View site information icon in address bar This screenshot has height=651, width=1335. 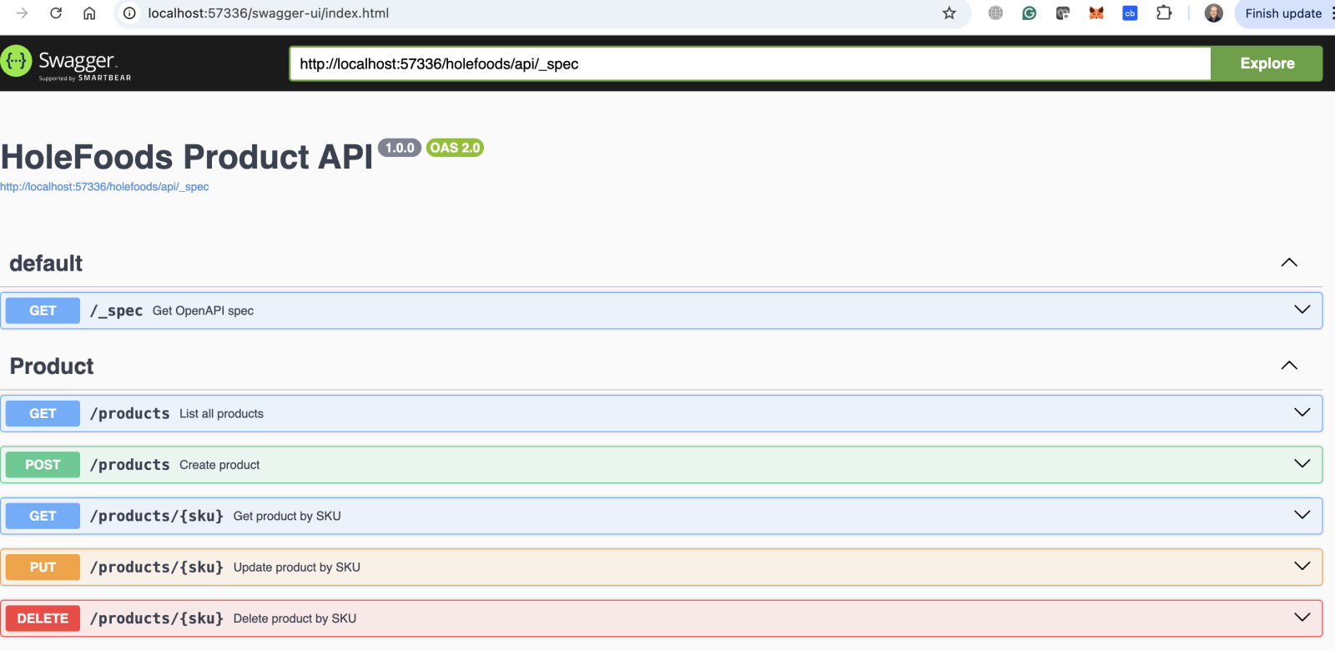coord(129,13)
